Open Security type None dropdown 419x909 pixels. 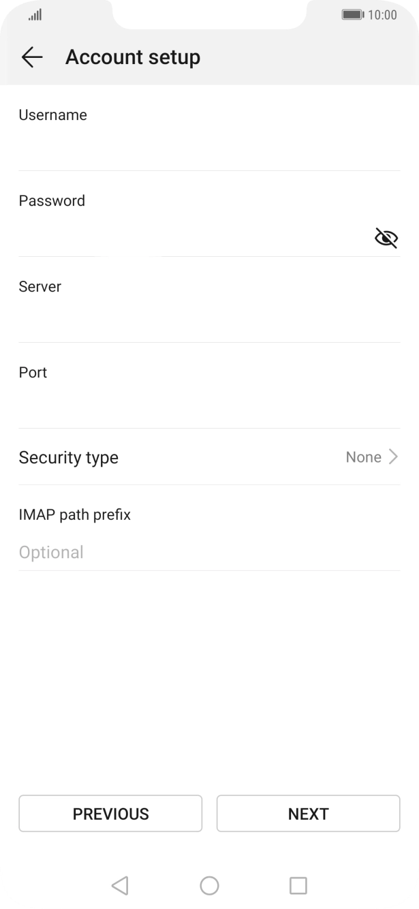[x=364, y=457]
